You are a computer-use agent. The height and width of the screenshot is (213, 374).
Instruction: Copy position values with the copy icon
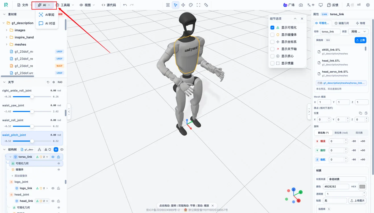pos(361,113)
